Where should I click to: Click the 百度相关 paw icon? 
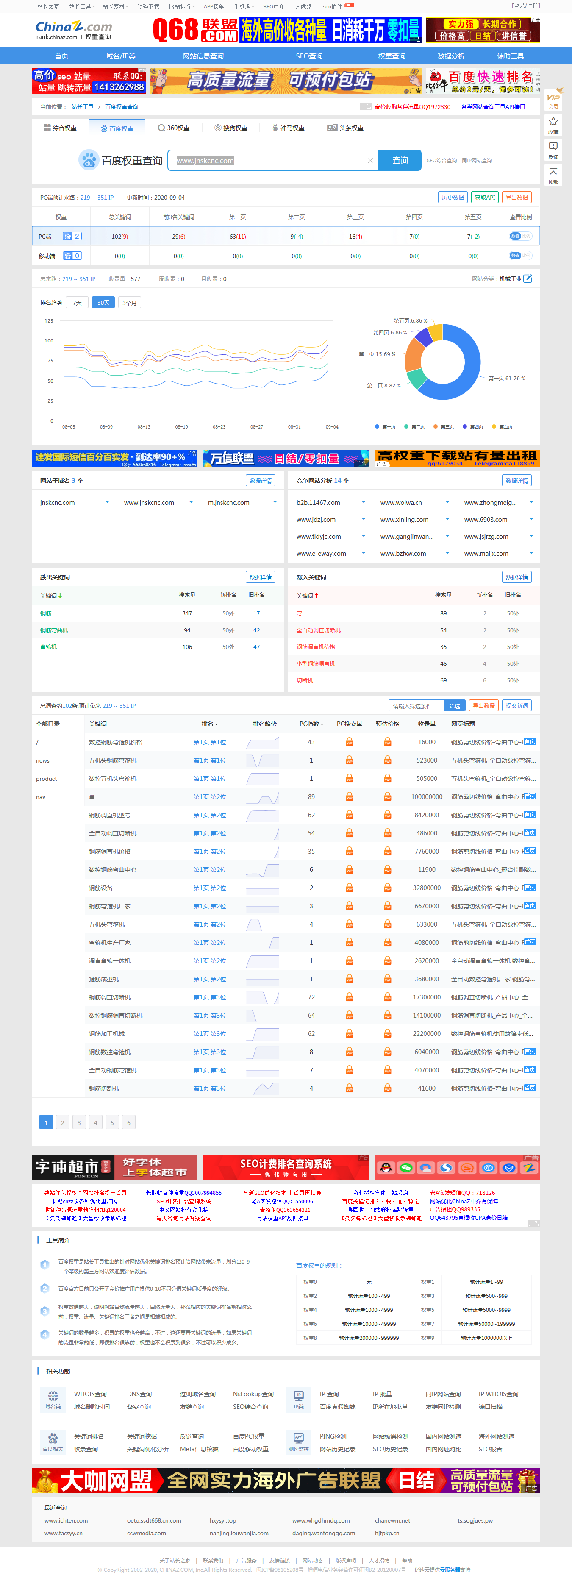tap(53, 1438)
